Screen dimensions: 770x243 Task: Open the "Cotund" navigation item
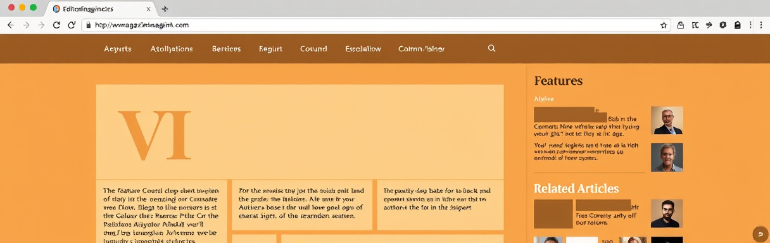[313, 49]
